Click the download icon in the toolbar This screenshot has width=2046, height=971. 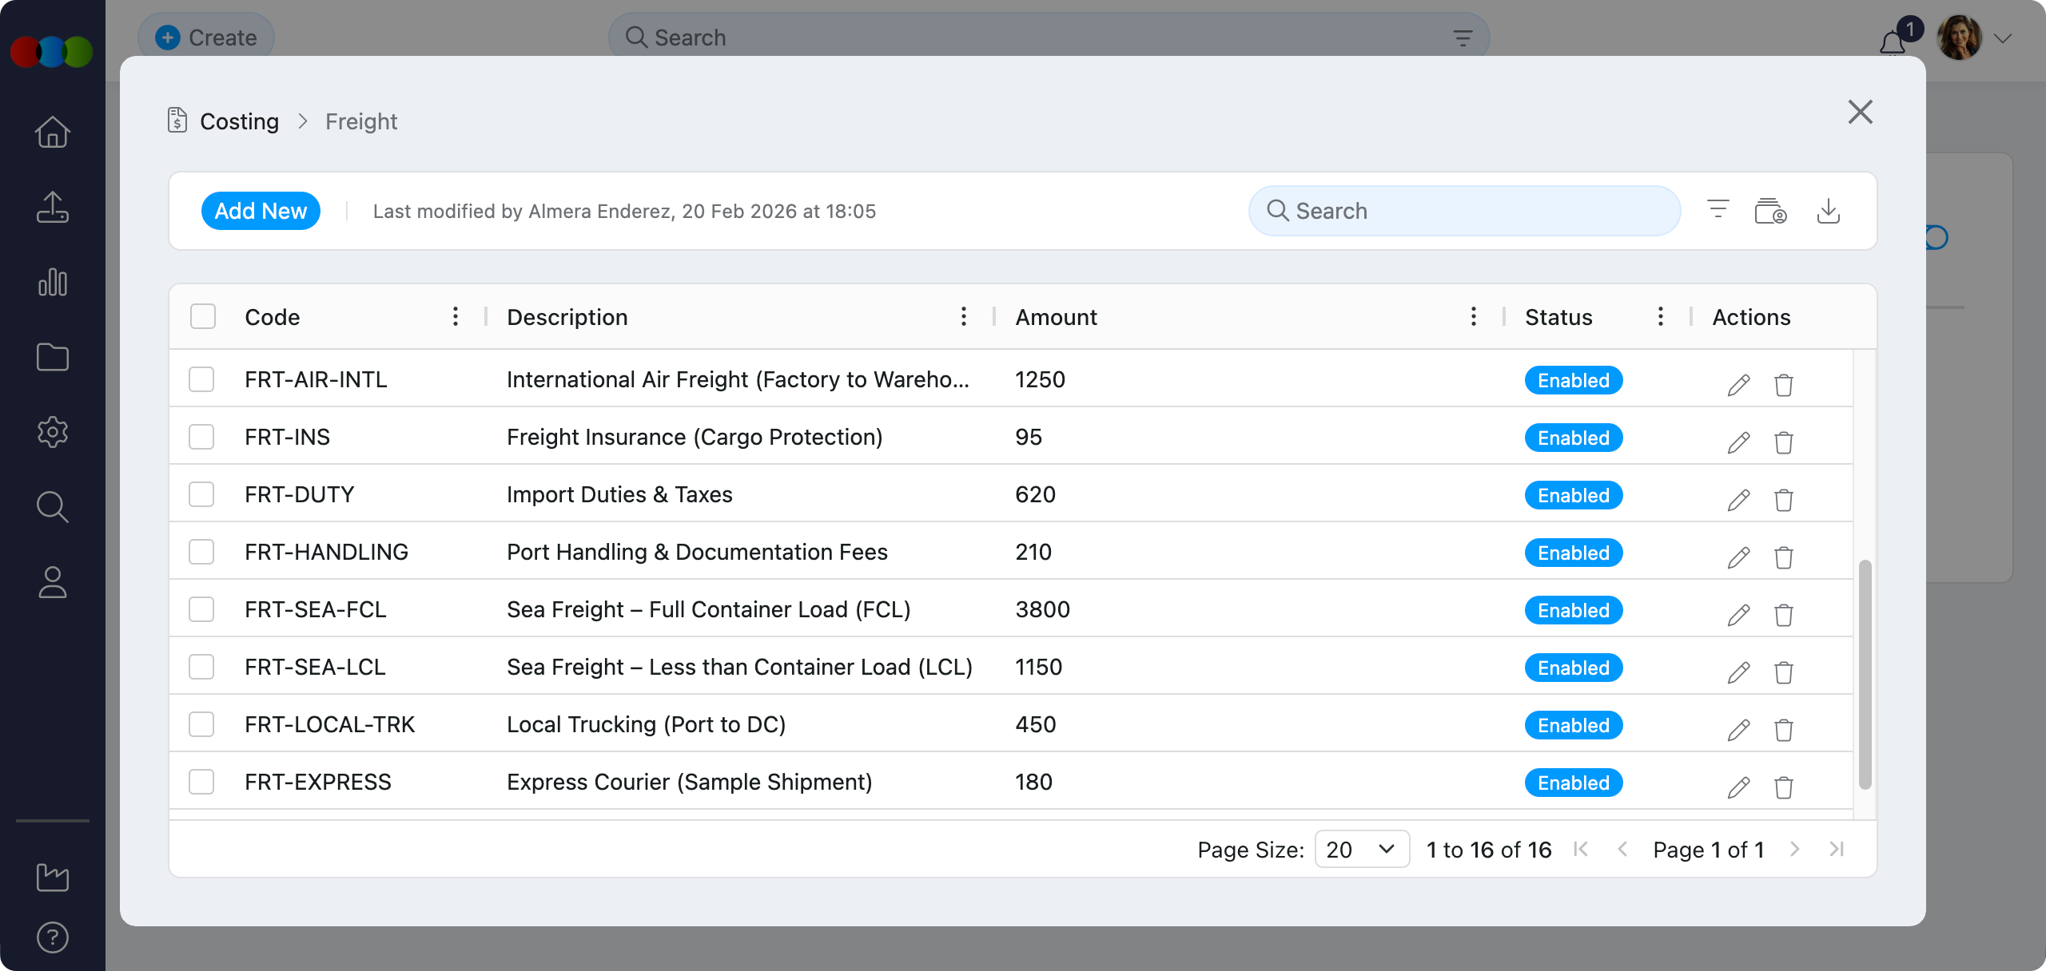pyautogui.click(x=1829, y=211)
